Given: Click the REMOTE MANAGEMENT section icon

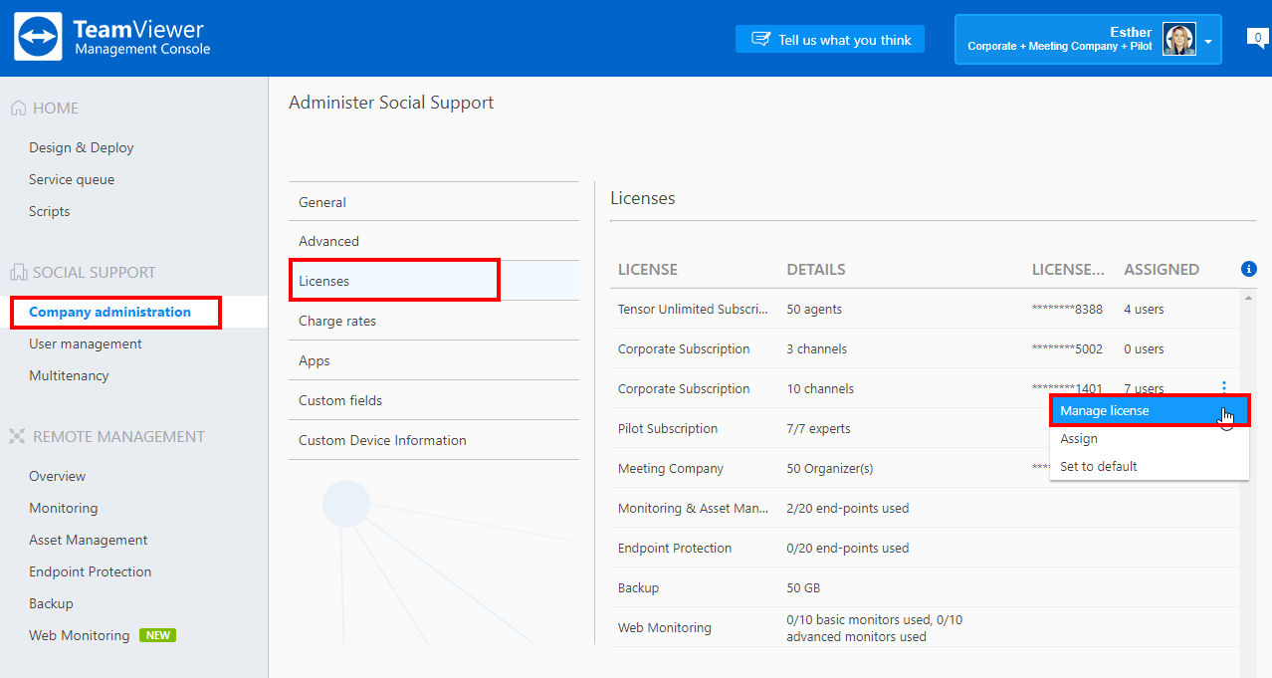Looking at the screenshot, I should click(x=18, y=436).
